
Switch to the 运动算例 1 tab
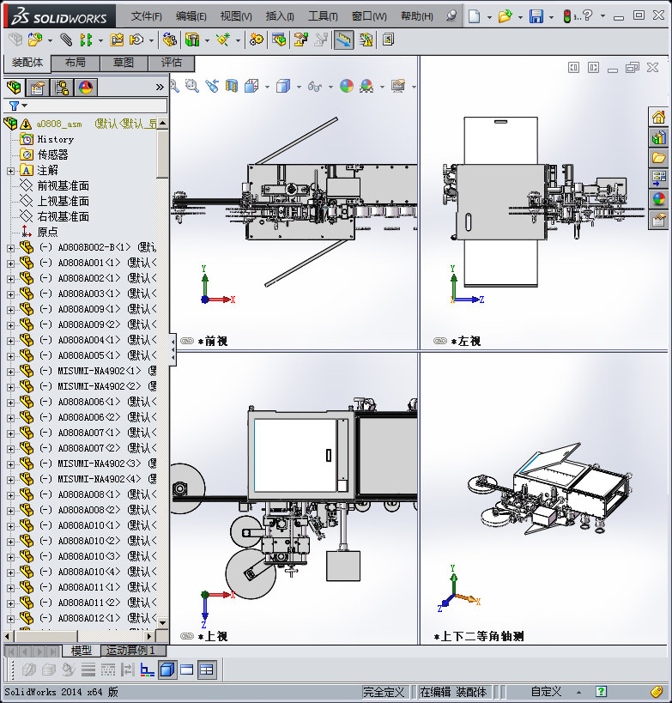pyautogui.click(x=134, y=650)
